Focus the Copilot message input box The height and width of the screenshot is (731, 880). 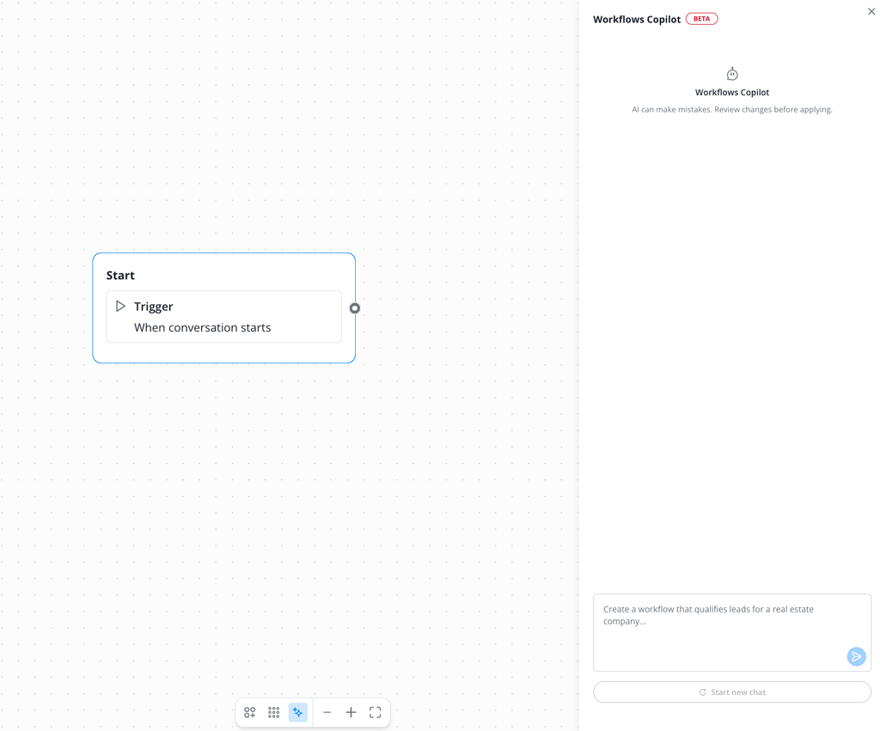[732, 632]
